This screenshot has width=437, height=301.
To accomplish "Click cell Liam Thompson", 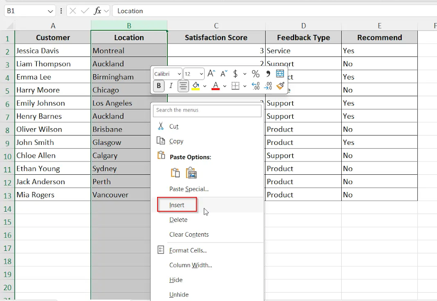I will pos(53,64).
